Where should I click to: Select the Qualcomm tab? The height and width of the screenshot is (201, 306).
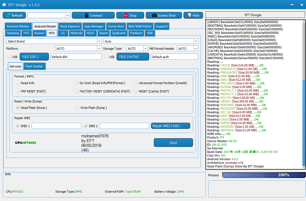tap(119, 33)
